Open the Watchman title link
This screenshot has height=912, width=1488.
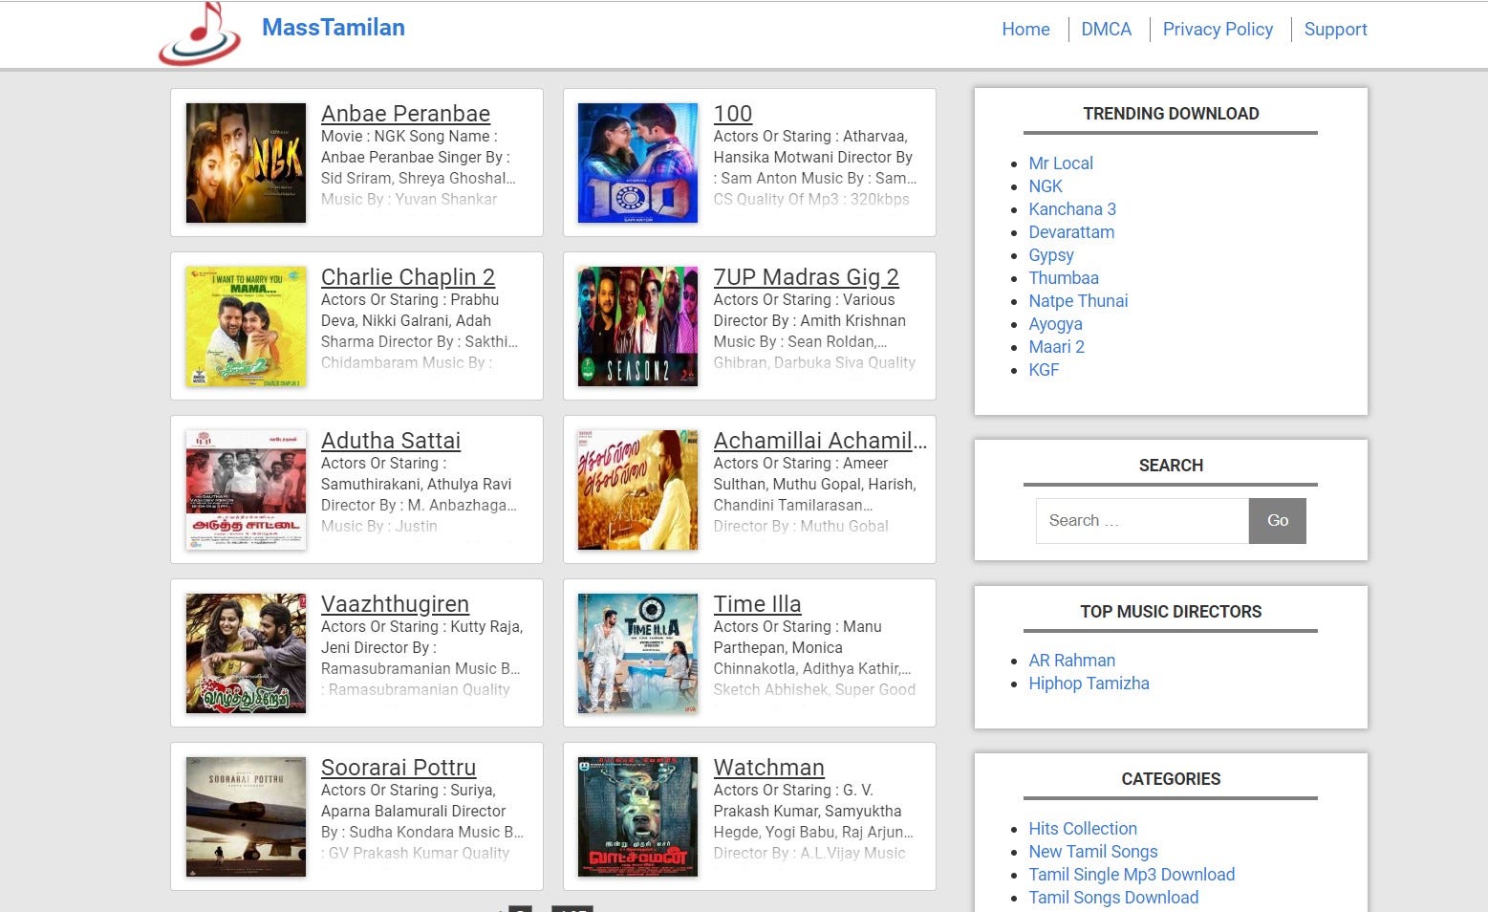coord(769,768)
